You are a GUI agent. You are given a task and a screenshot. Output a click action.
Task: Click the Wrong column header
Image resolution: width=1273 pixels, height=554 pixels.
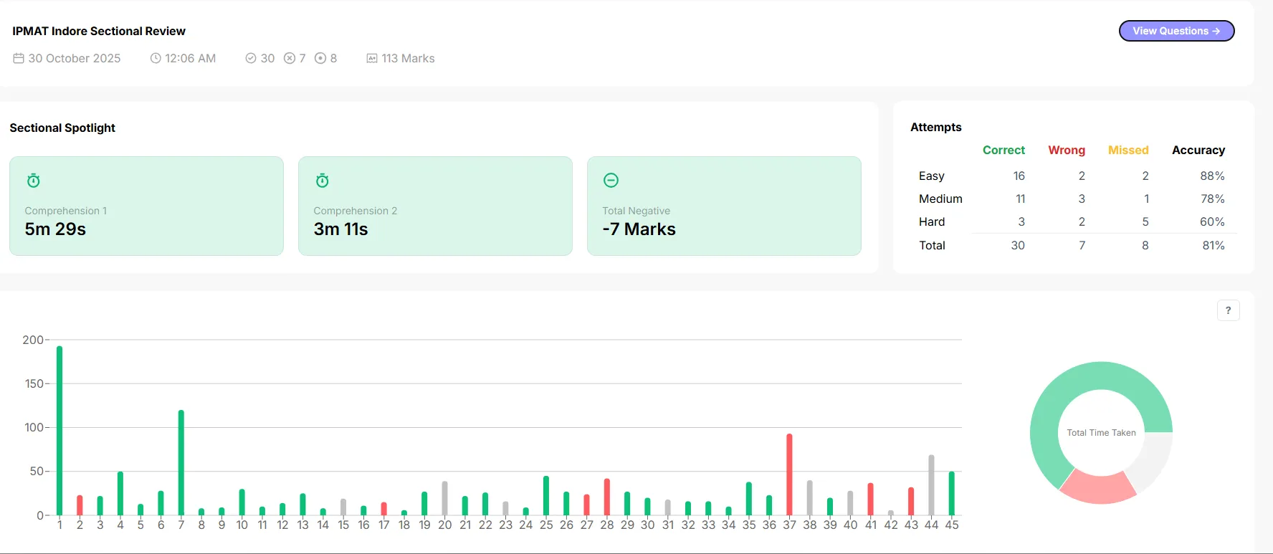pos(1067,150)
